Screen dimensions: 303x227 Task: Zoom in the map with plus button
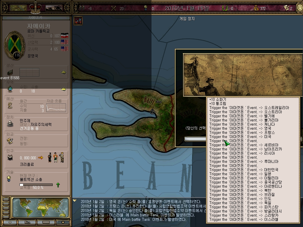pyautogui.click(x=63, y=222)
